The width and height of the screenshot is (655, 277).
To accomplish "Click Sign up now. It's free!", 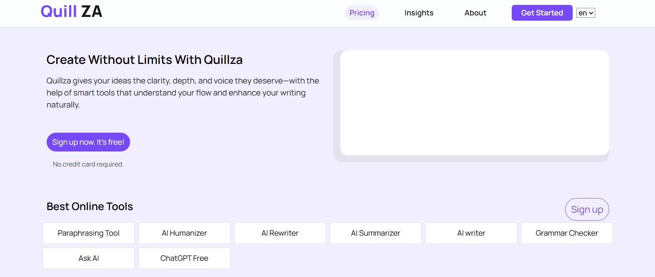I will [88, 142].
